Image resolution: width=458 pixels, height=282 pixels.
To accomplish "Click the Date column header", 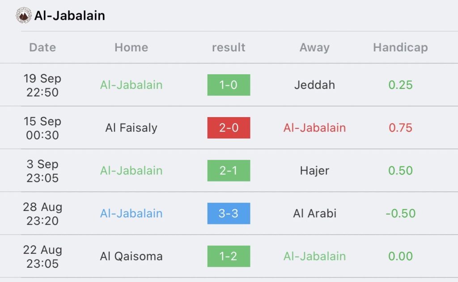I will click(42, 47).
